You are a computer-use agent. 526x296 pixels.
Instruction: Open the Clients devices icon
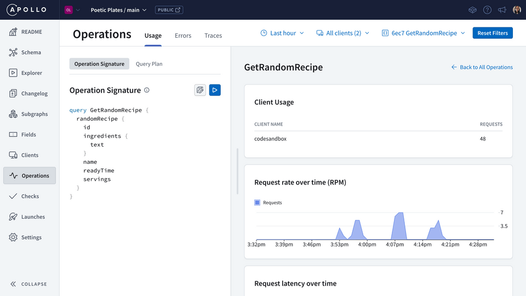point(13,155)
